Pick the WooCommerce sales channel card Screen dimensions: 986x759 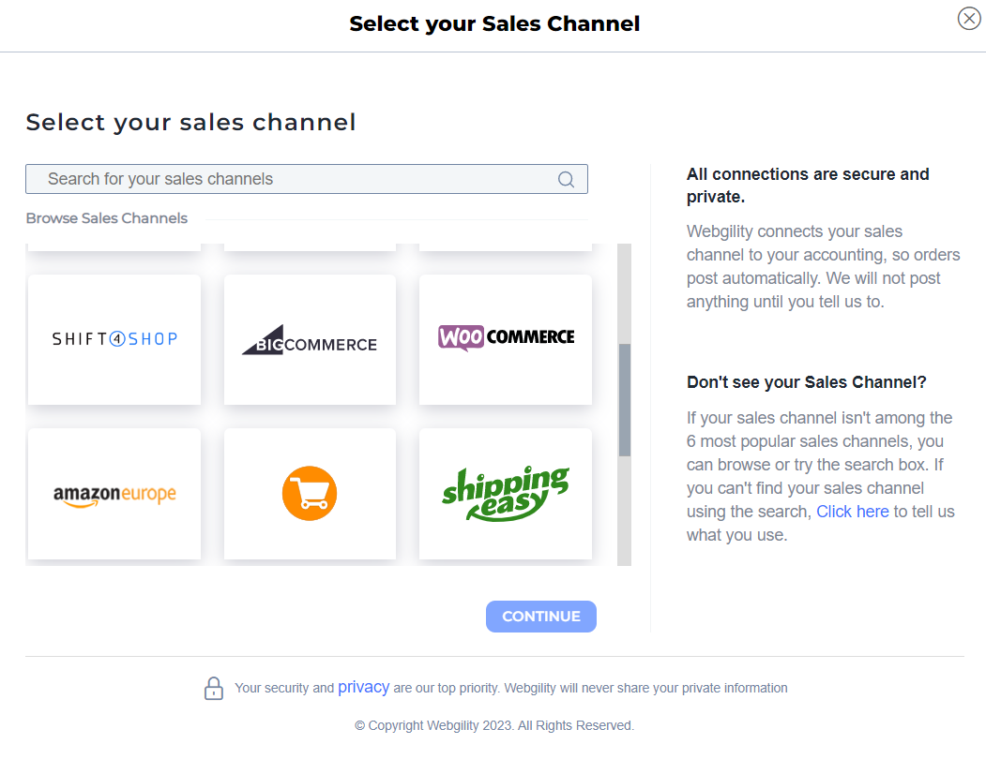coord(506,339)
